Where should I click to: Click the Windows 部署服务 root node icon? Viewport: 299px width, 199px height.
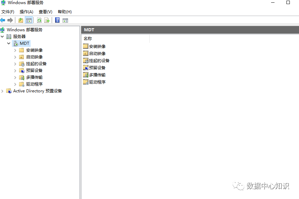tap(2, 30)
